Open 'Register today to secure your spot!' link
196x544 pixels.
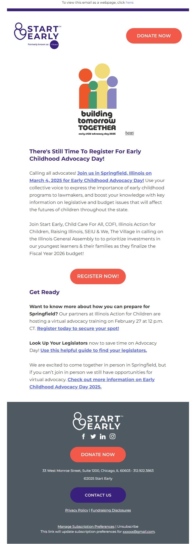(78, 328)
